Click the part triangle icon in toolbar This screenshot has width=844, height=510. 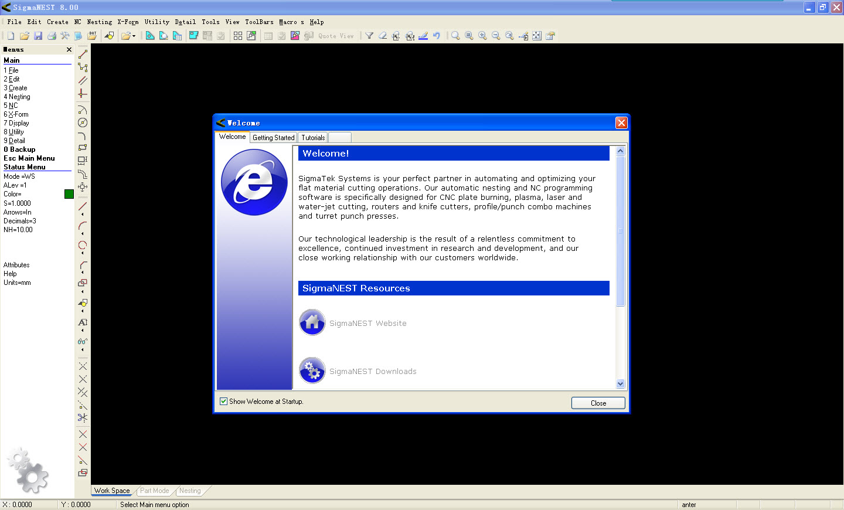[150, 36]
